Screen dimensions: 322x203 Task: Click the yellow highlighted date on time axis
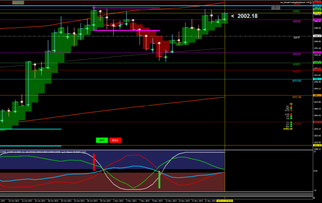pyautogui.click(x=225, y=201)
